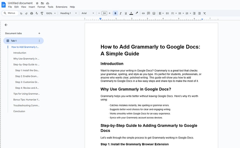Jump to 'Step-by-Step Guide to' outline item

click(x=26, y=64)
